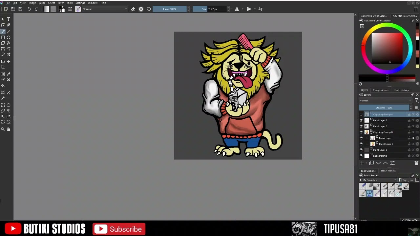Redo the last action
420x236 pixels.
[x=36, y=9]
